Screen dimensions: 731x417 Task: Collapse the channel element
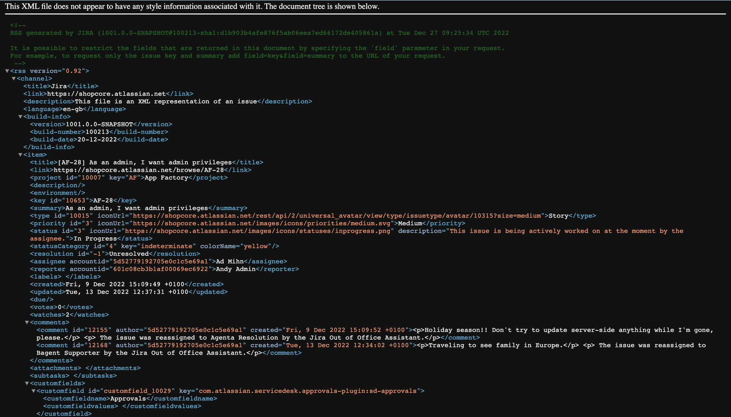click(x=14, y=78)
